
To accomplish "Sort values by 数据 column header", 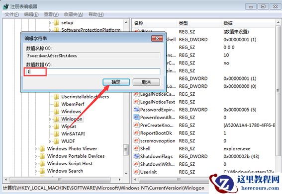I will 248,23.
